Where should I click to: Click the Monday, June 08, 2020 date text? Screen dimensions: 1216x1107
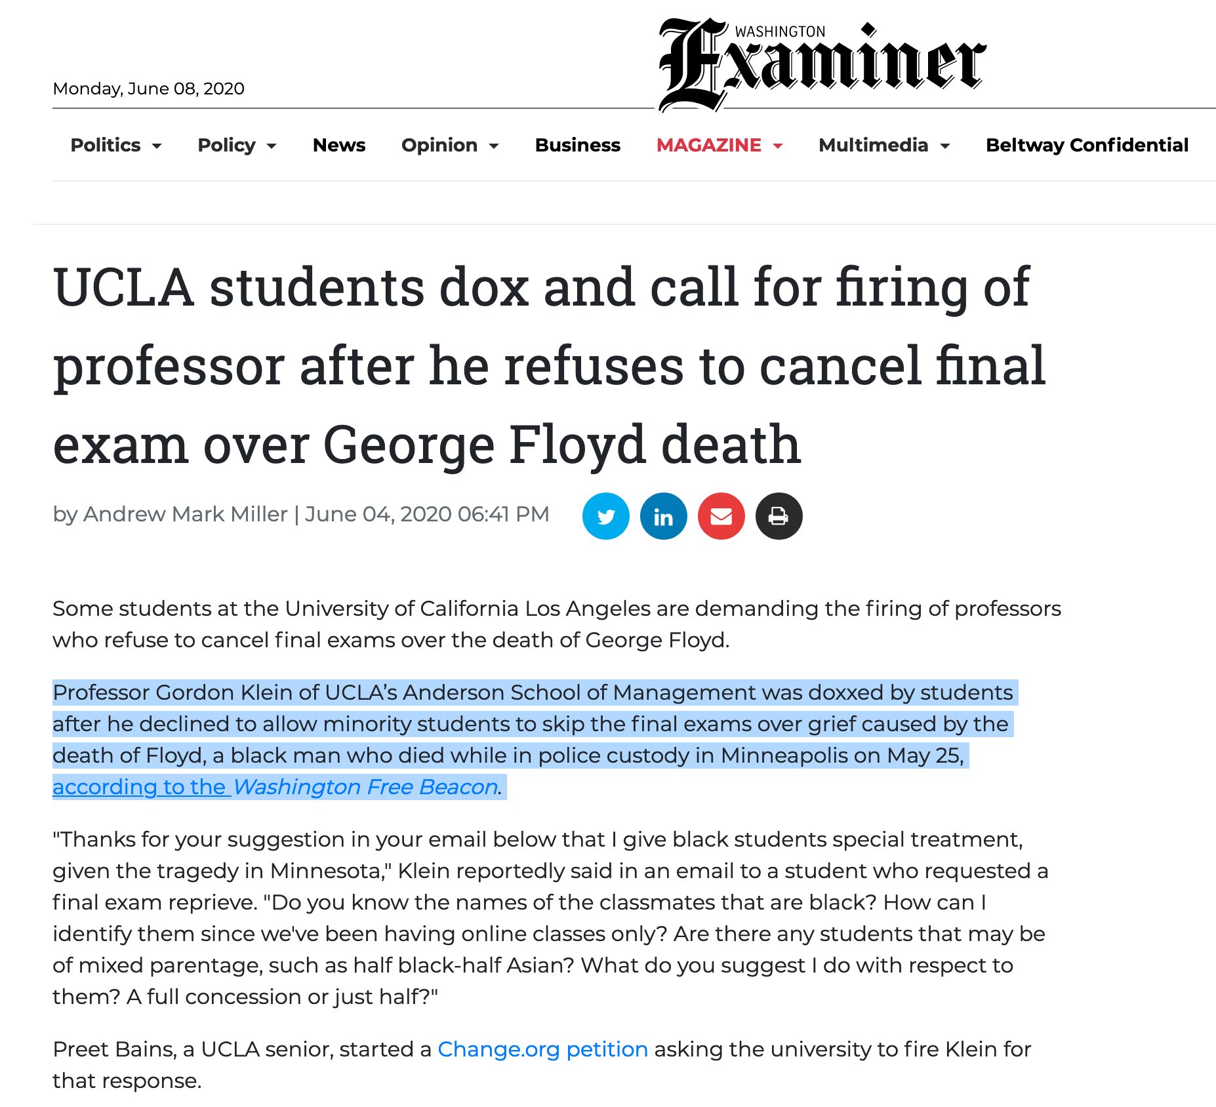pos(148,88)
